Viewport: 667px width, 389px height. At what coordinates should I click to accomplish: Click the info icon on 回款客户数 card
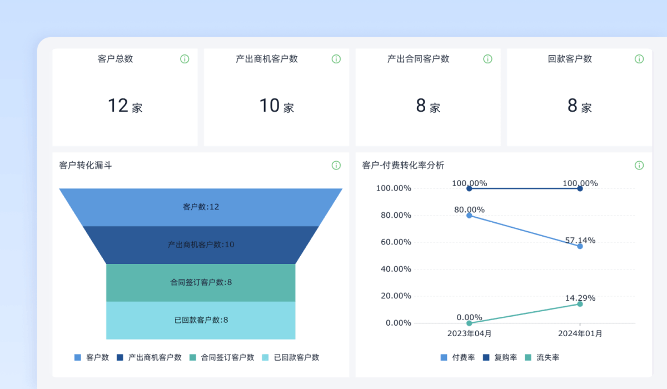639,59
